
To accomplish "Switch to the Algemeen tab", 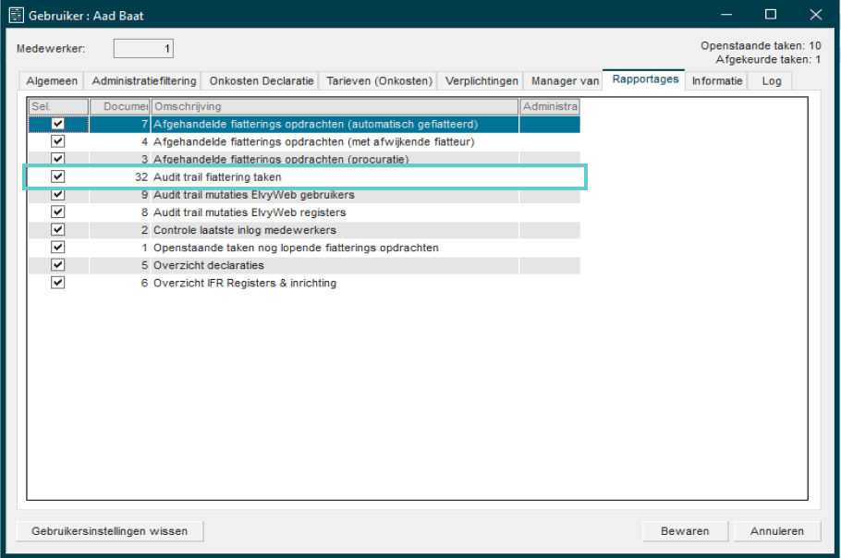I will coord(51,80).
